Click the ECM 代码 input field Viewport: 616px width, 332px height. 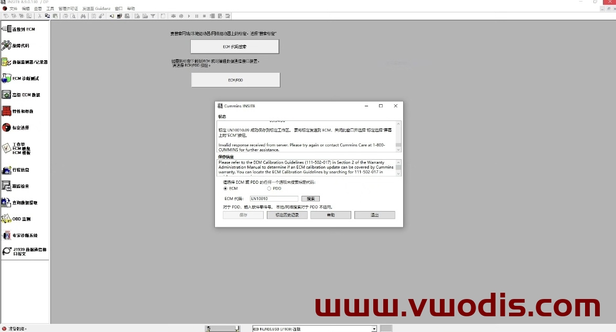[x=274, y=198]
